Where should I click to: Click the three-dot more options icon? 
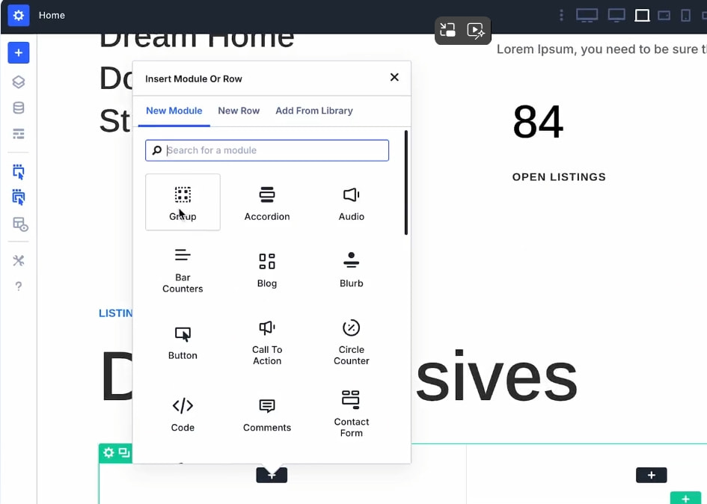(561, 15)
